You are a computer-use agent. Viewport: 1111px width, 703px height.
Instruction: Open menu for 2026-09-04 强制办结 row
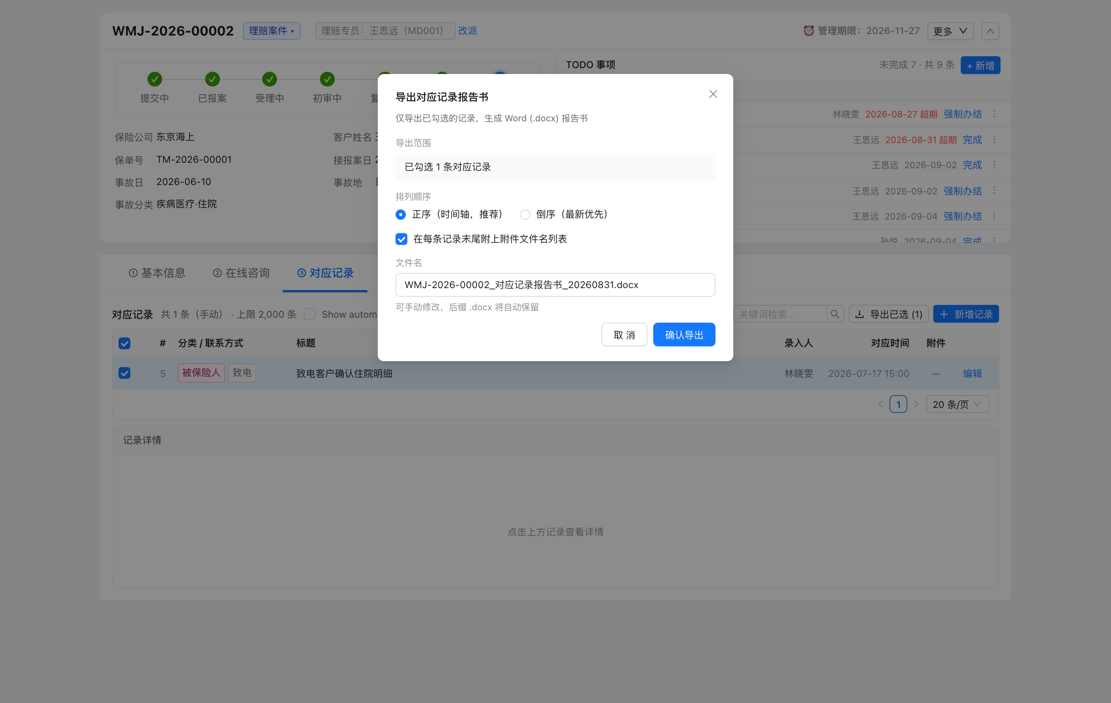pyautogui.click(x=994, y=217)
